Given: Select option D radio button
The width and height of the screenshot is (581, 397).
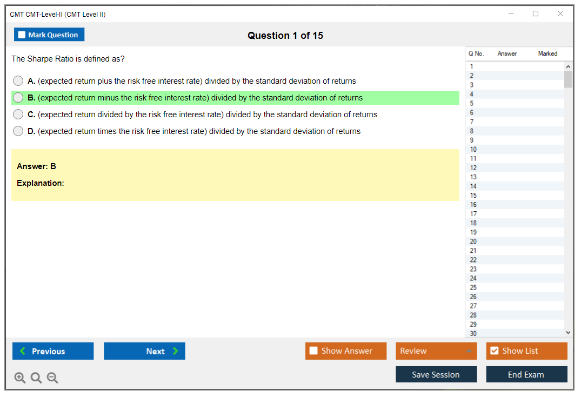Looking at the screenshot, I should [18, 131].
